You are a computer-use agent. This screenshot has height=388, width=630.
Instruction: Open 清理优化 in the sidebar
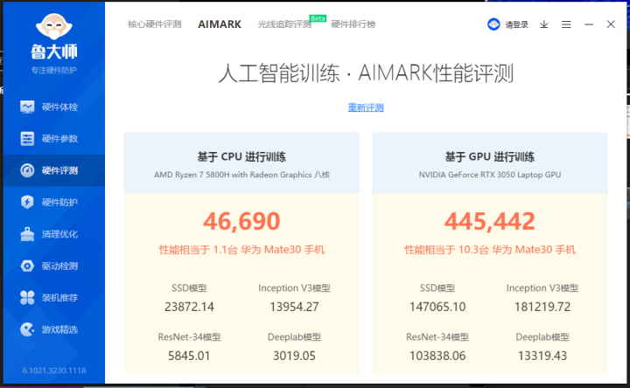coord(54,234)
